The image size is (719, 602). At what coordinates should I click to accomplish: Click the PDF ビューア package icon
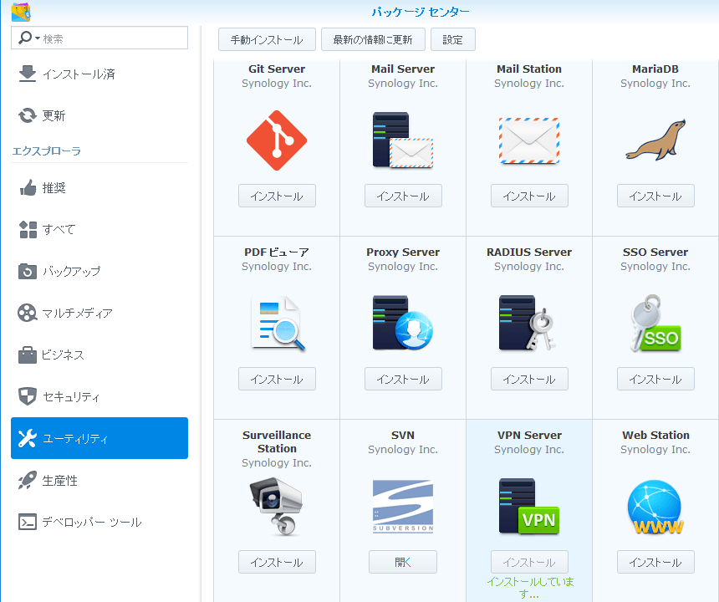(278, 324)
